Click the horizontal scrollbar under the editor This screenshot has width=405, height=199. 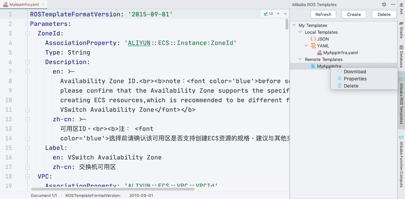(x=113, y=189)
